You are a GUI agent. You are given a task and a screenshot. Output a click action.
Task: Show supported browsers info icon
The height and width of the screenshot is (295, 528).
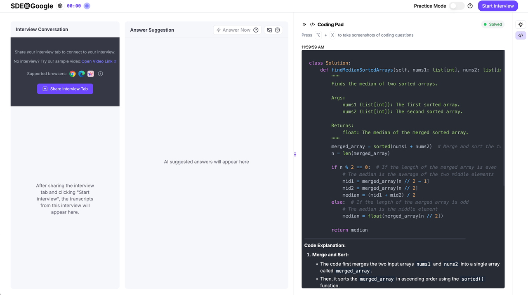100,74
